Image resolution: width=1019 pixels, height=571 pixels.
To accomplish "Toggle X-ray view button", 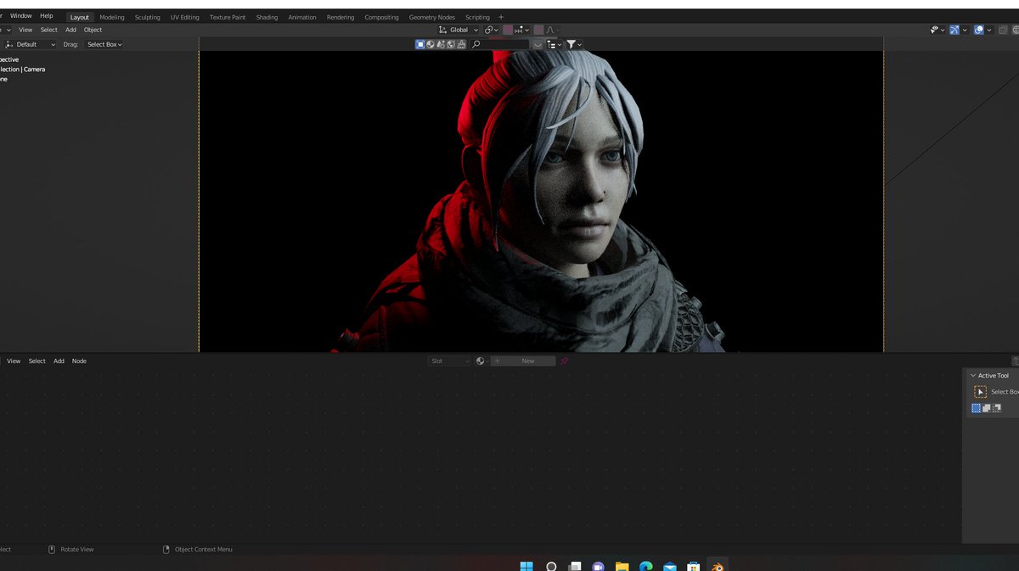I will (1003, 30).
